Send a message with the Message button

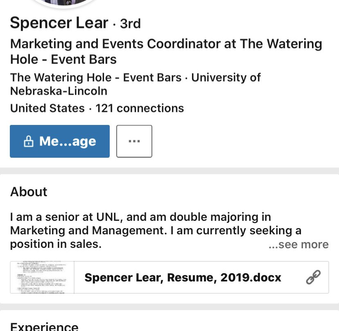60,141
